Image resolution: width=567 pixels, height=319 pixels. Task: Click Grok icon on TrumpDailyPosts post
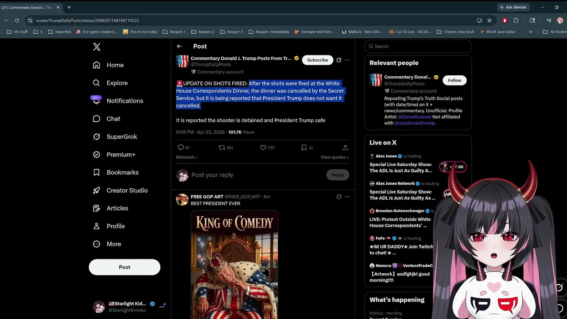(339, 60)
